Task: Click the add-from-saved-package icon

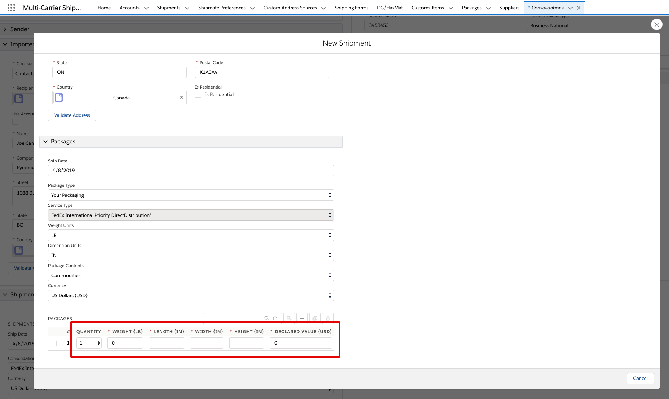Action: point(289,318)
